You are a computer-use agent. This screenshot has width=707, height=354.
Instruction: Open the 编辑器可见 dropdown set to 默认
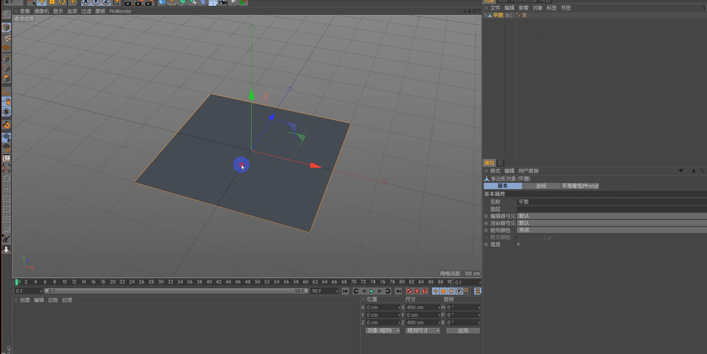[x=612, y=216]
